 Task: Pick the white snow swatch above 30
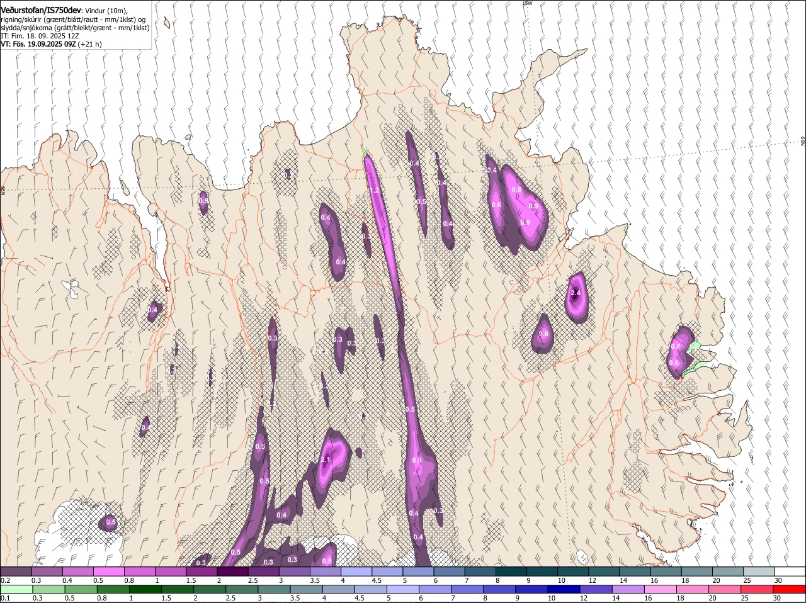(790, 571)
